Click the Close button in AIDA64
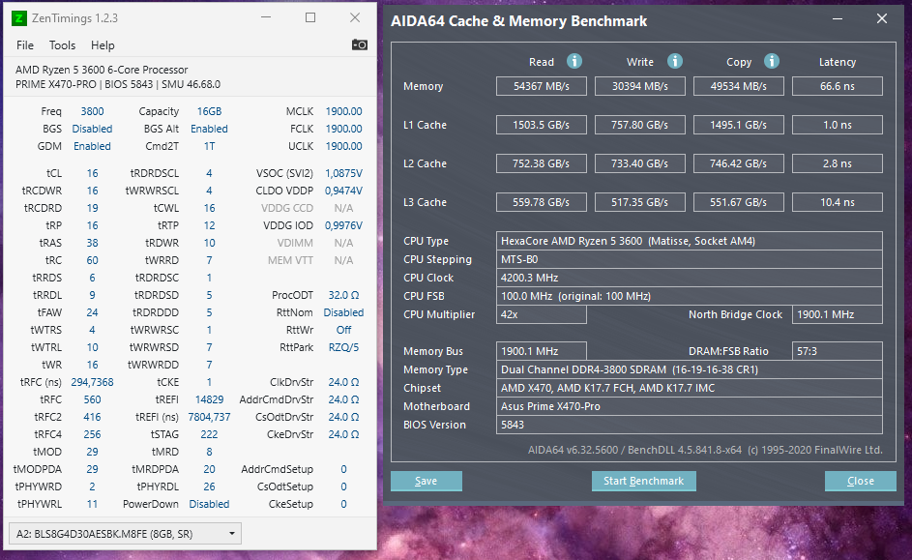The image size is (912, 560). (860, 481)
